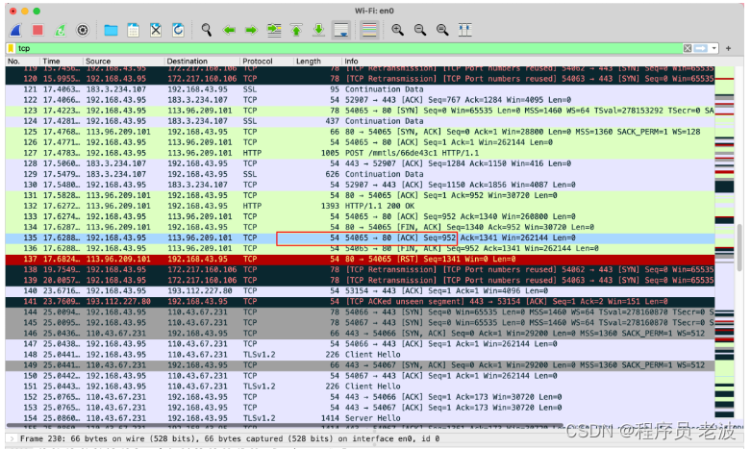Select packet 134 FIN, ACK row
This screenshot has height=449, width=751.
click(x=361, y=227)
